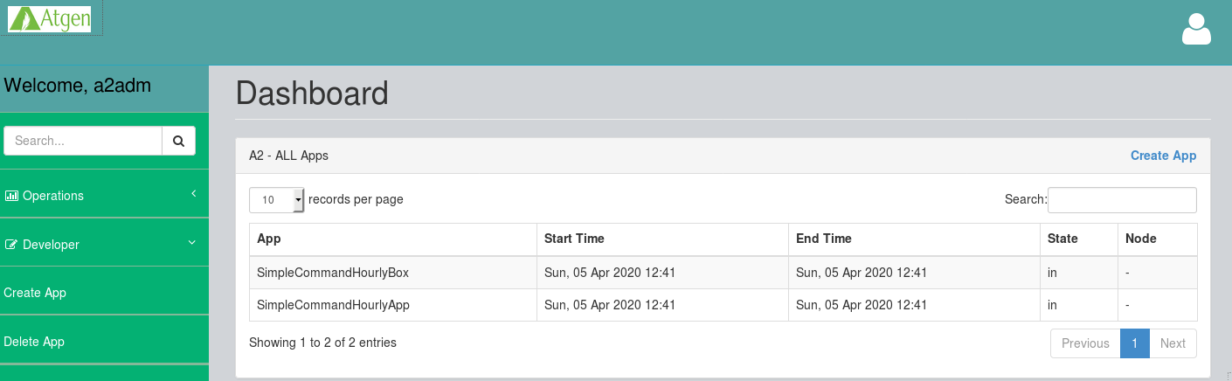Focus the sidebar Search field
Screen dimensions: 1232x381
tap(83, 141)
